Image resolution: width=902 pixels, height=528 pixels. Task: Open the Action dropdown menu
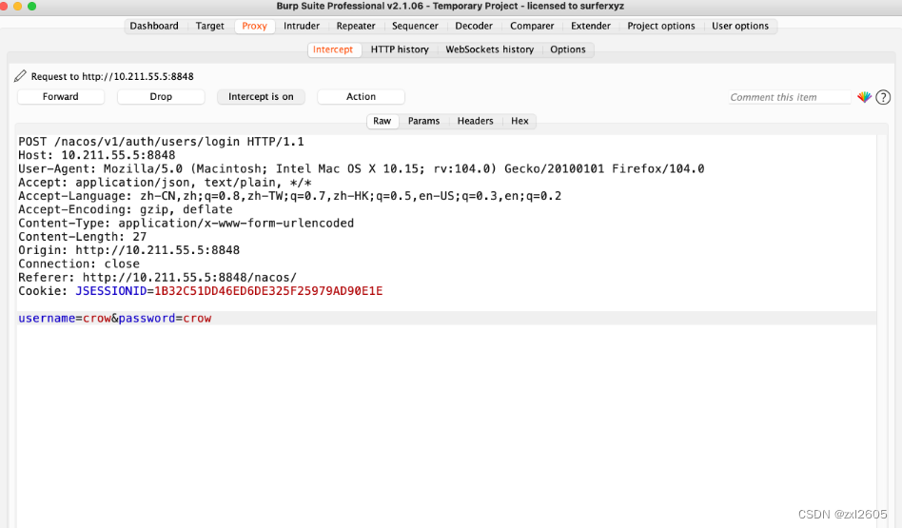[361, 97]
